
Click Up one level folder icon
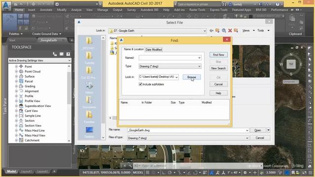(218, 30)
